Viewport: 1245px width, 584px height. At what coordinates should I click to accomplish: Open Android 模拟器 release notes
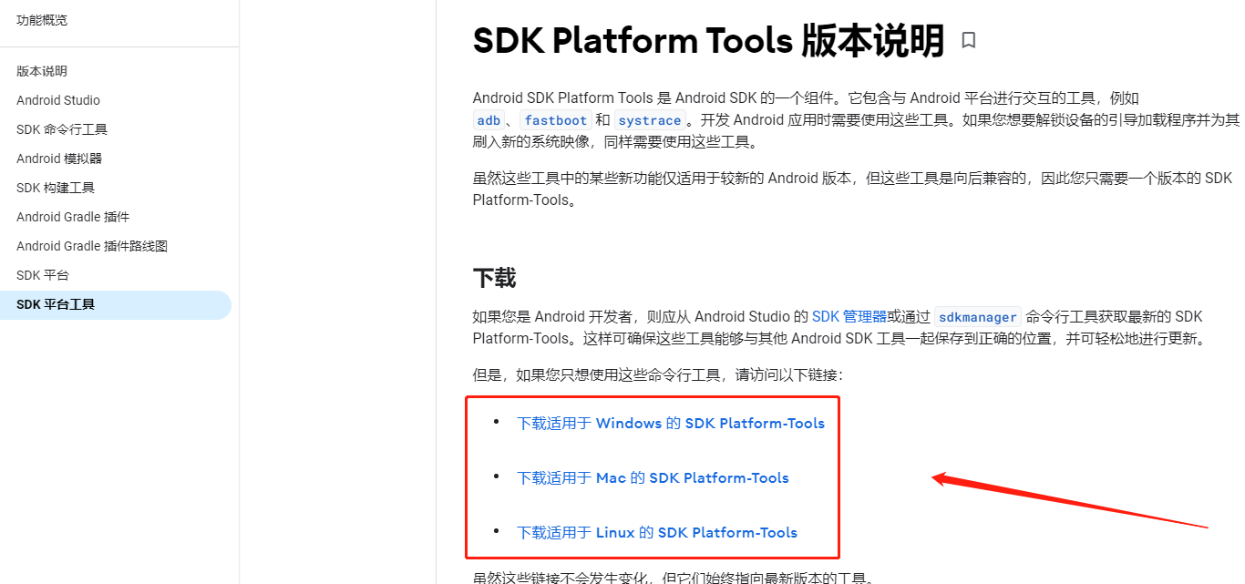[59, 159]
